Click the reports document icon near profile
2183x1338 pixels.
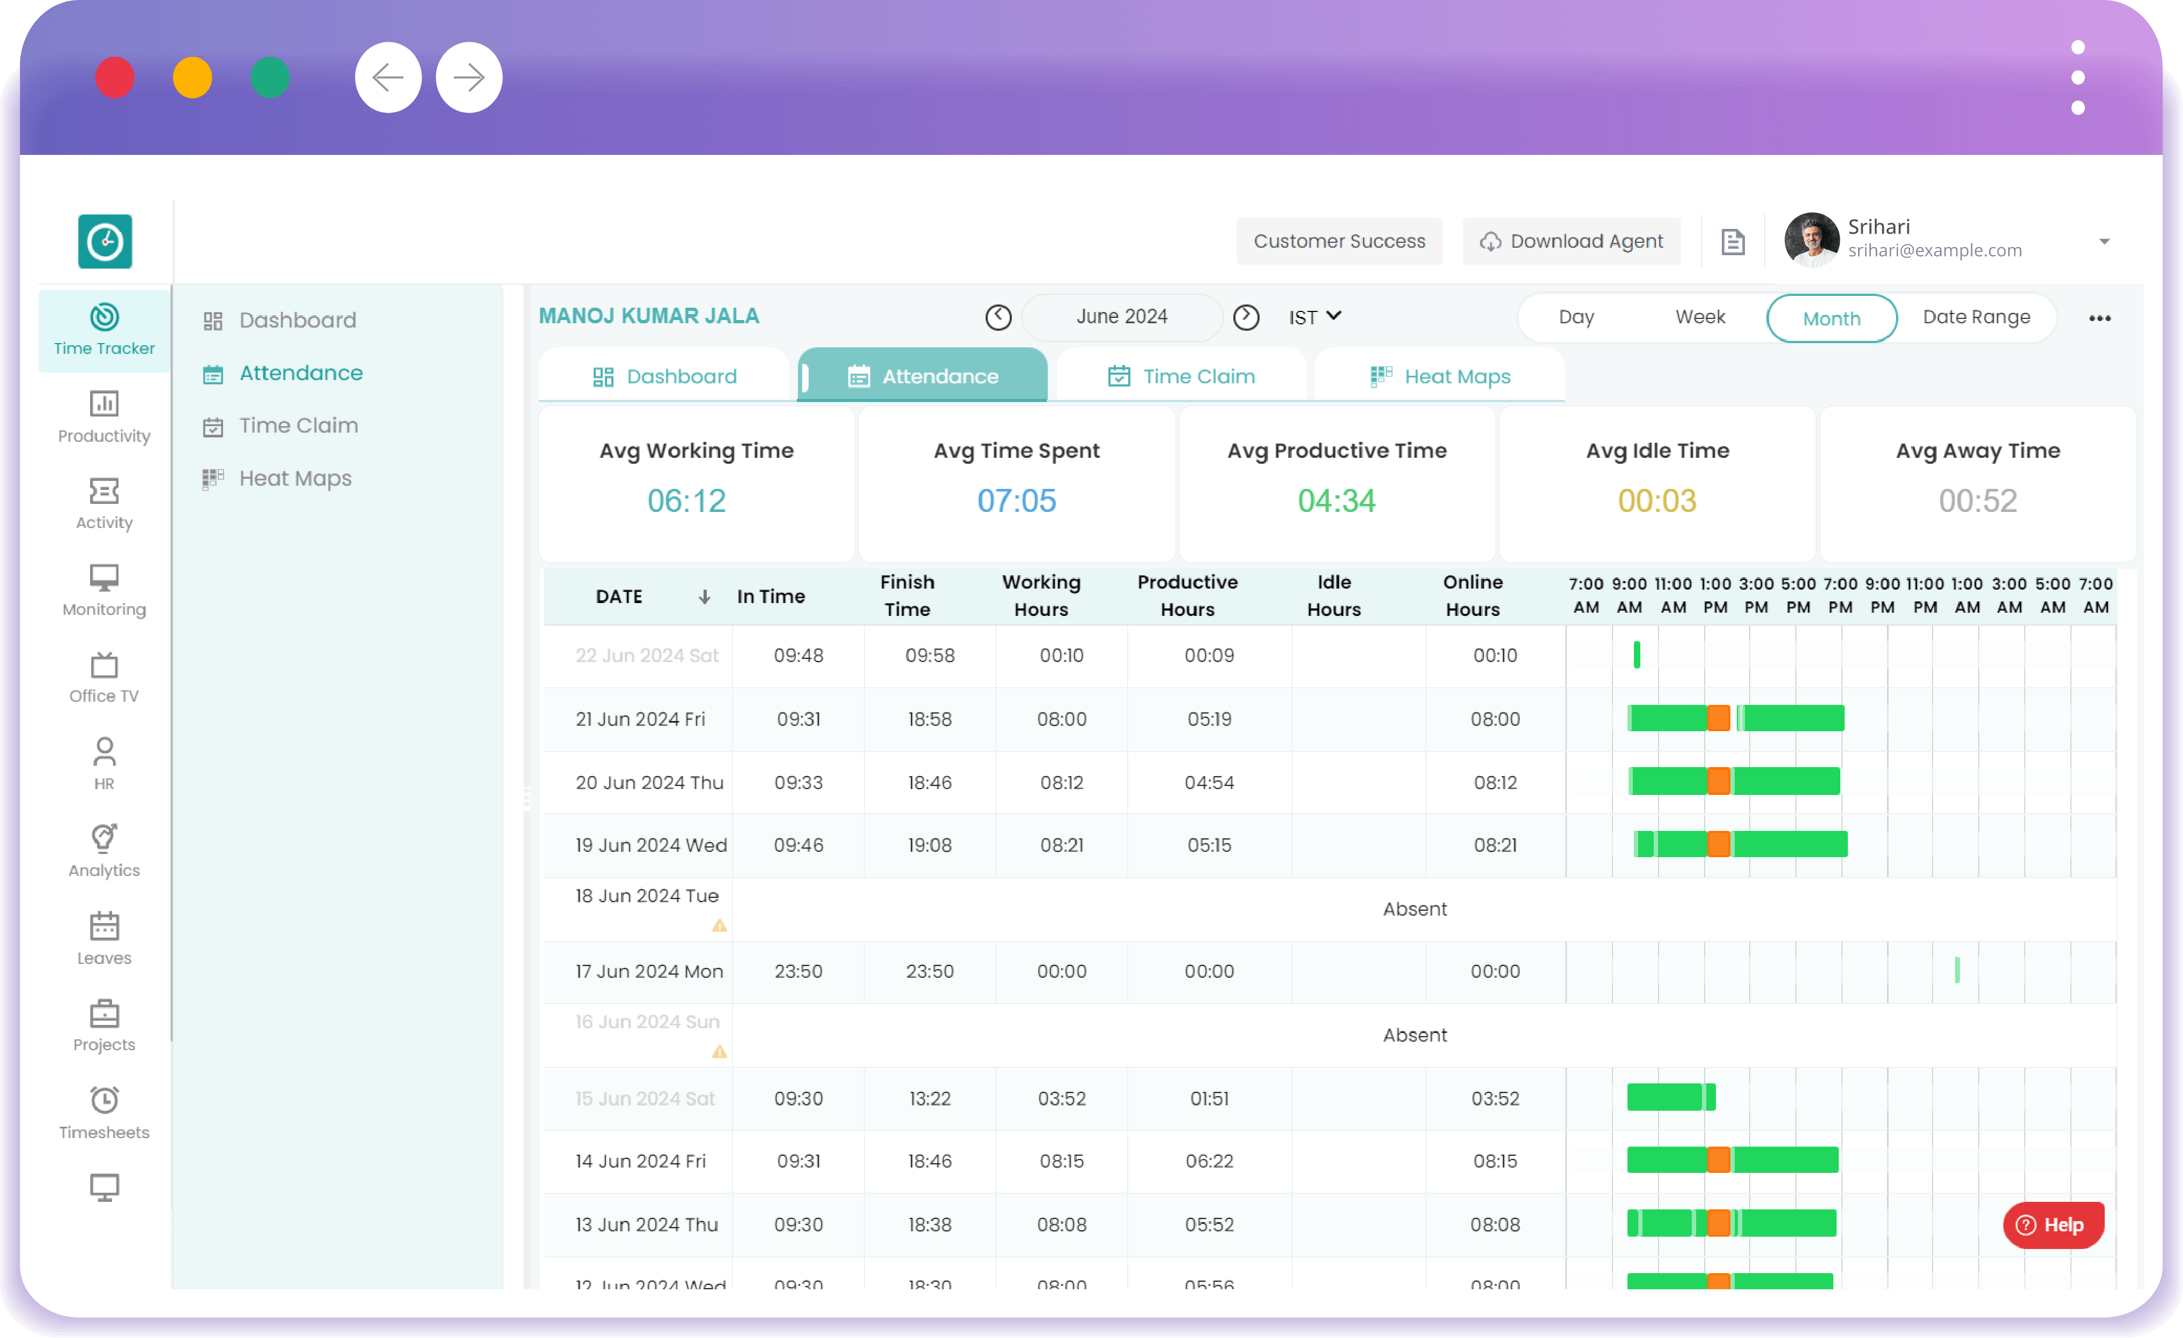(1732, 242)
